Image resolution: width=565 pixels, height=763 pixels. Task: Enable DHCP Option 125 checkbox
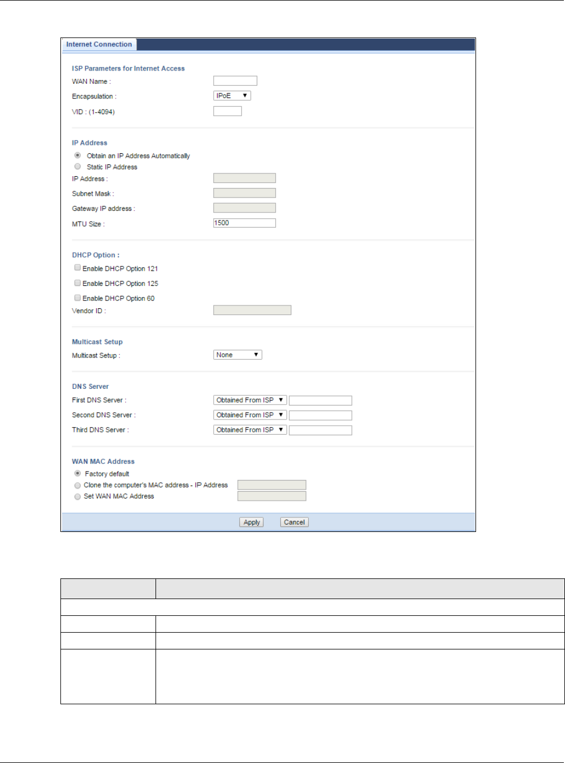point(78,283)
